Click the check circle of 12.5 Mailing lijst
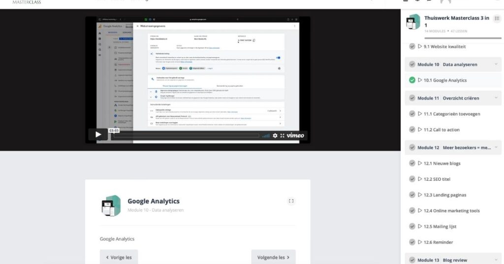 412,227
